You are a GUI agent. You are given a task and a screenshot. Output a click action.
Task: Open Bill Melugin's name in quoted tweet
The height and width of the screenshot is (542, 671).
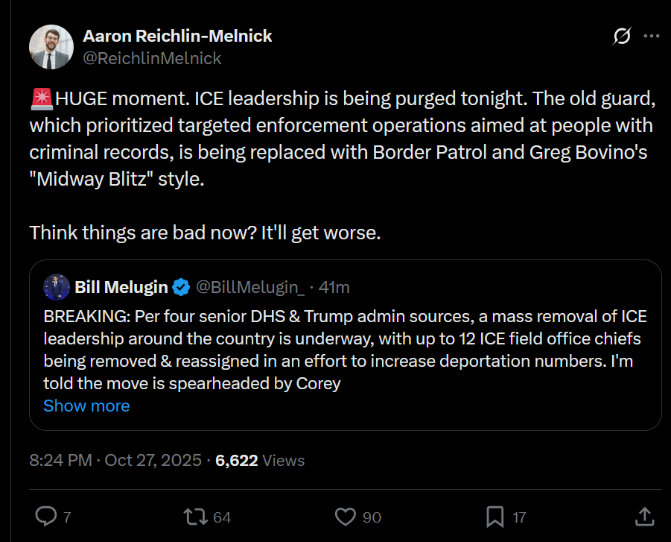[x=121, y=287]
